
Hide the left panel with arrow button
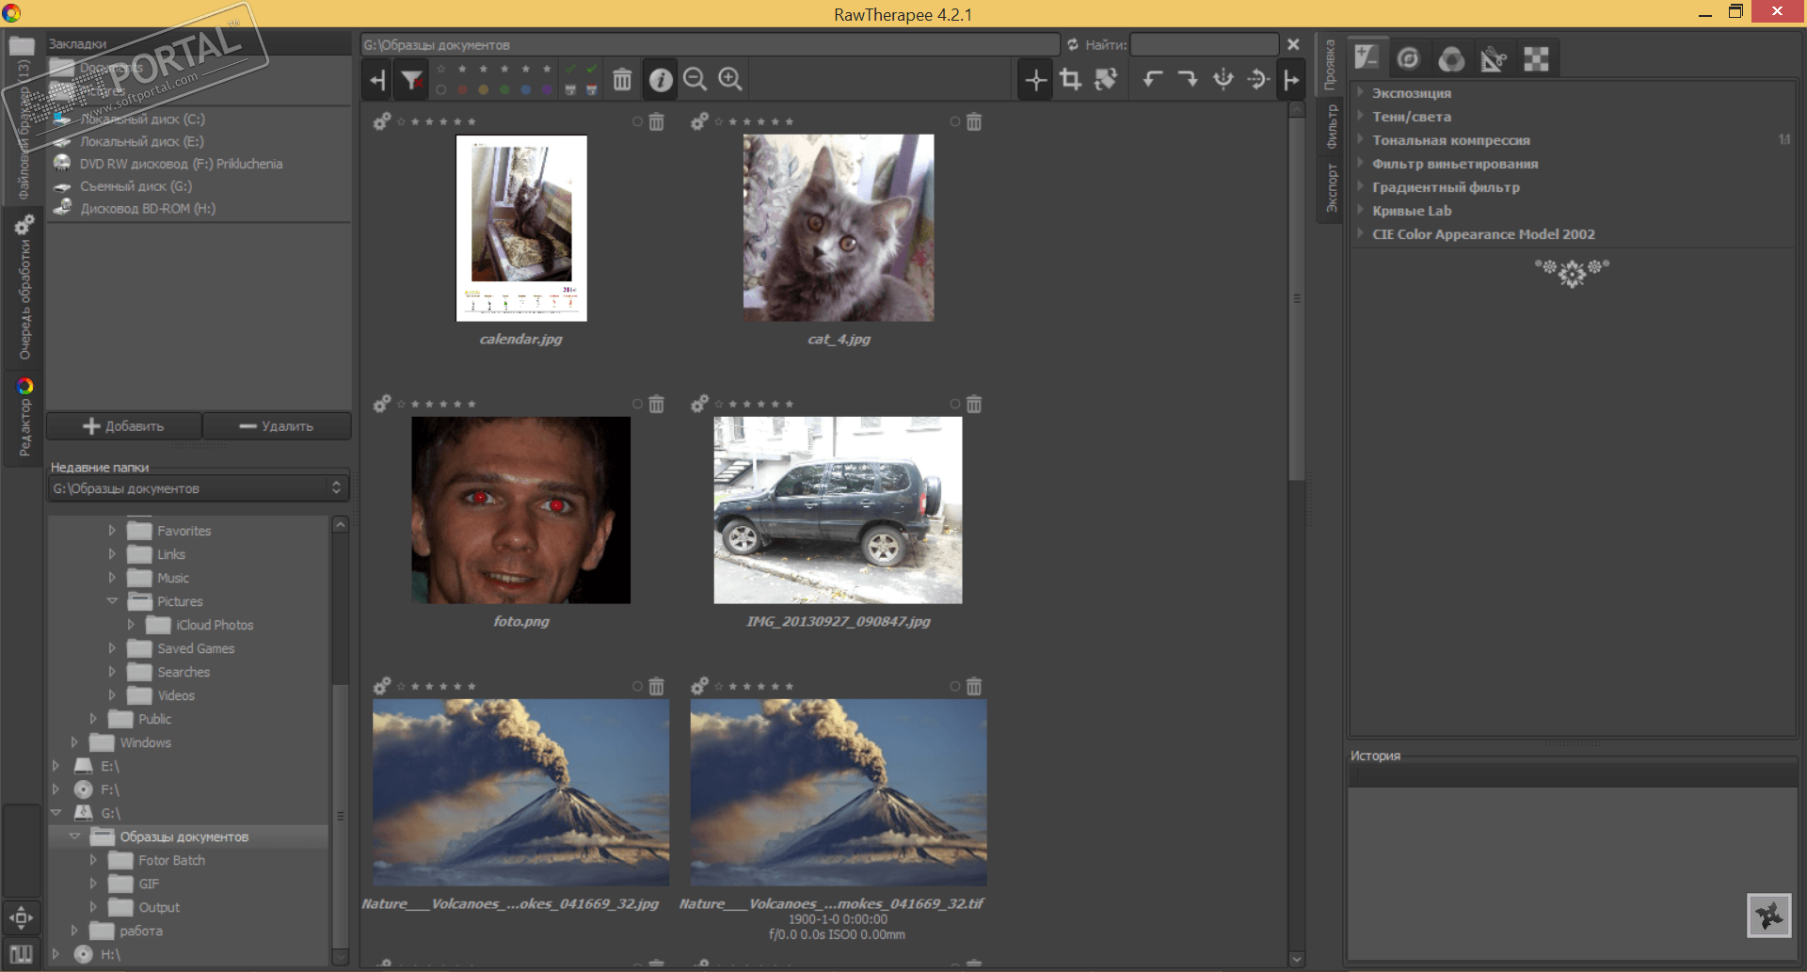coord(378,80)
